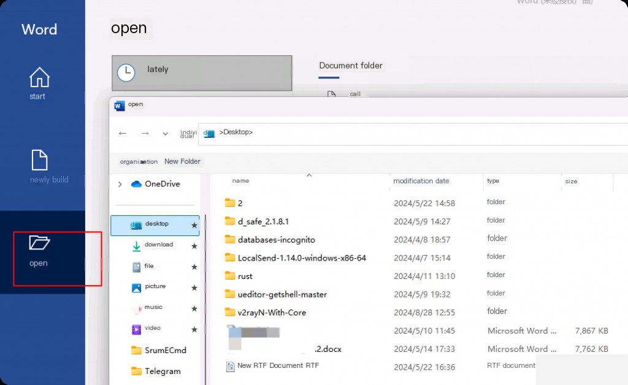The image size is (628, 385).
Task: Open the 'download' quick access location
Action: (x=153, y=246)
